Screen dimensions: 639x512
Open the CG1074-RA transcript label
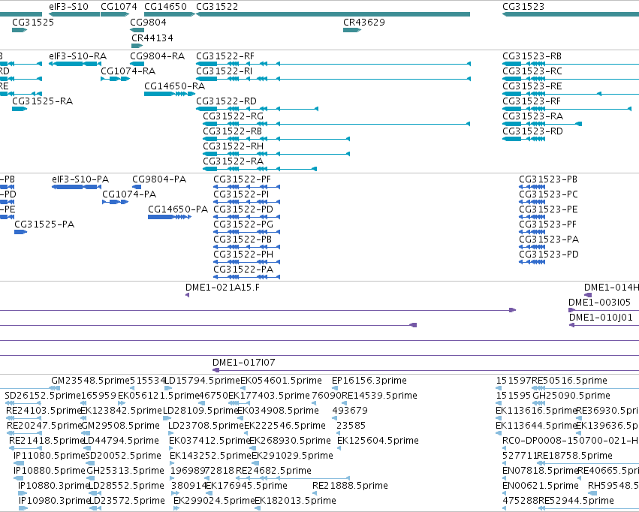(x=128, y=71)
